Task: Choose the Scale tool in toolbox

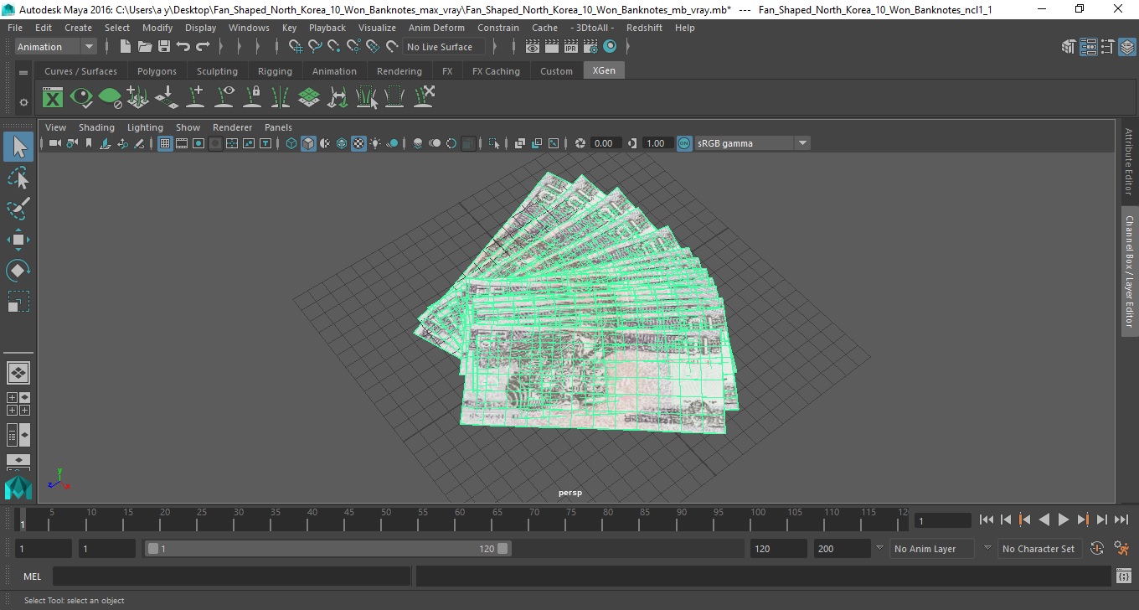Action: click(18, 301)
